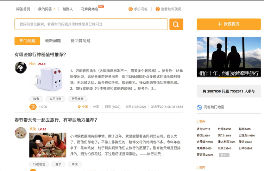Open Holt's profile avatar
Screen dimensions: 264x171
(21, 67)
